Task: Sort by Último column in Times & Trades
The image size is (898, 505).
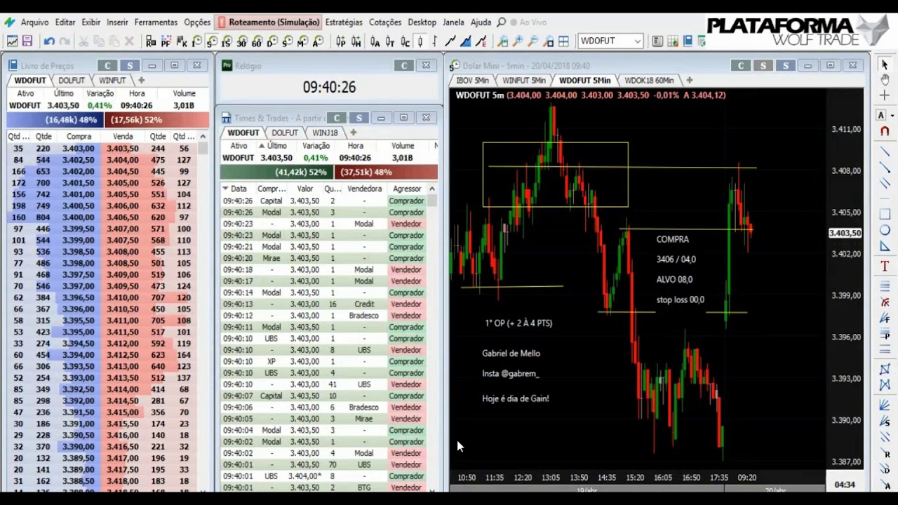Action: point(276,146)
